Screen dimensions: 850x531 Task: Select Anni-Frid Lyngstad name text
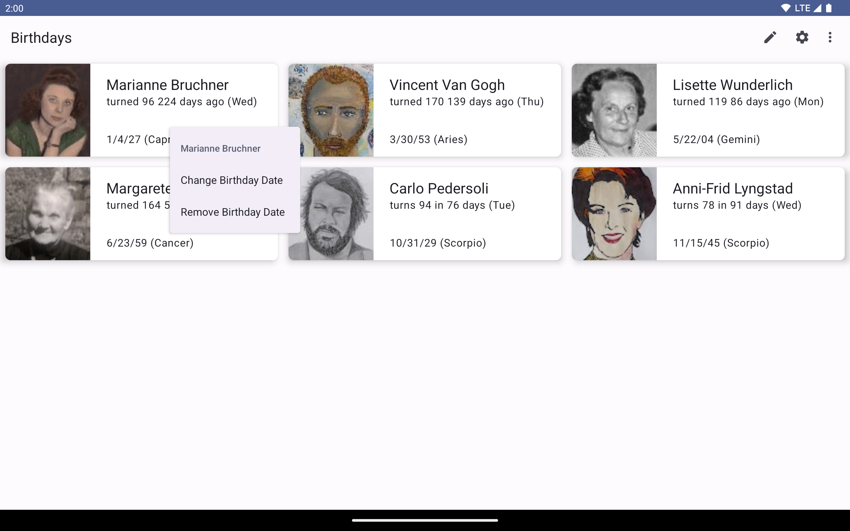click(733, 189)
